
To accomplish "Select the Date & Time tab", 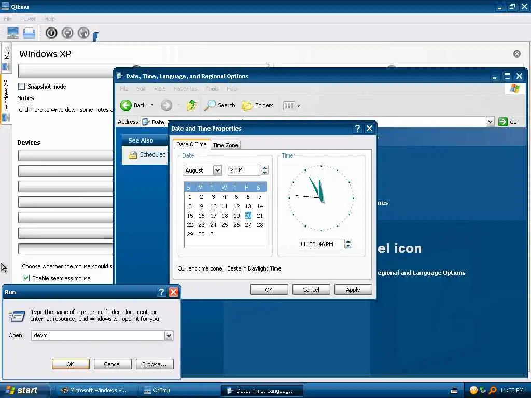I will pos(191,144).
